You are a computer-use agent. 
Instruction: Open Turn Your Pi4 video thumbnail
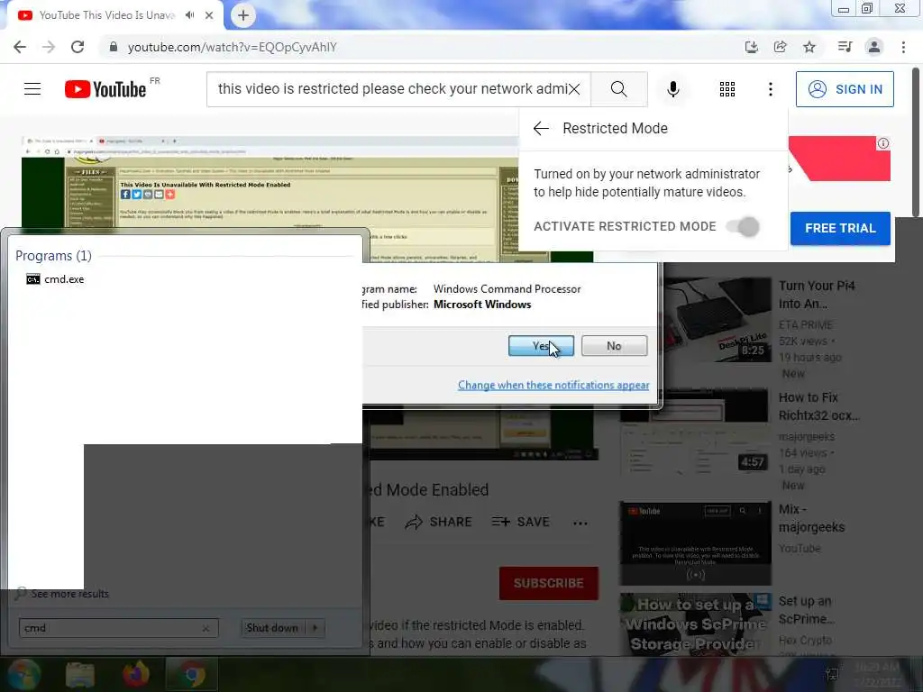point(695,320)
